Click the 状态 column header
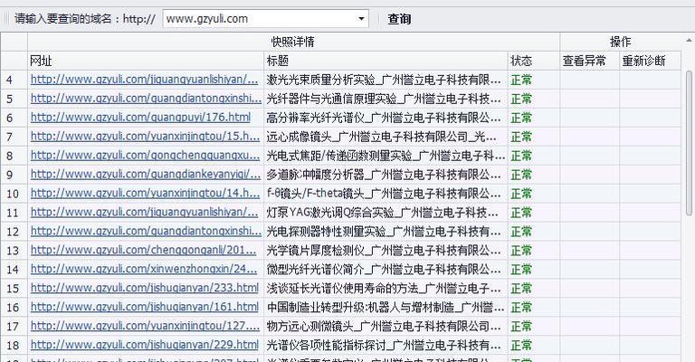 pos(533,61)
